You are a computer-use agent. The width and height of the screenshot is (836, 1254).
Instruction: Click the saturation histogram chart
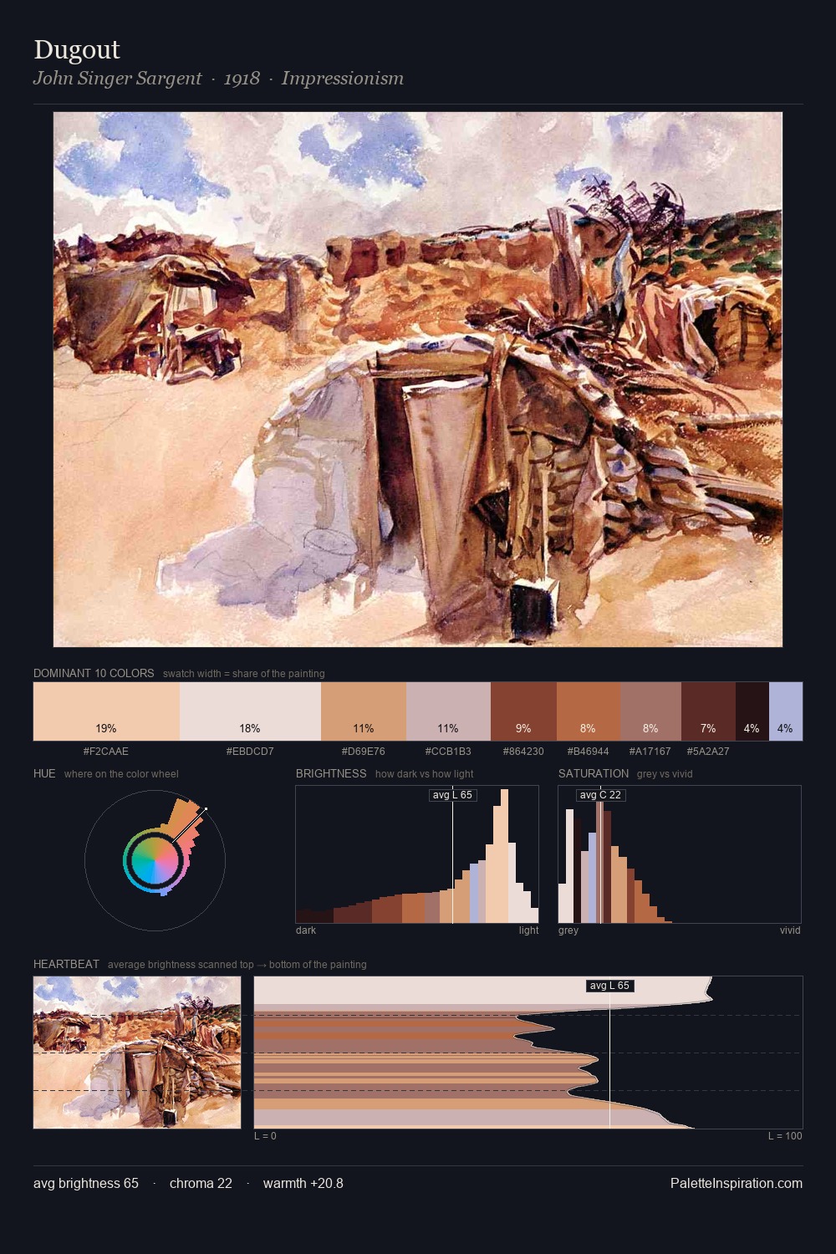680,854
